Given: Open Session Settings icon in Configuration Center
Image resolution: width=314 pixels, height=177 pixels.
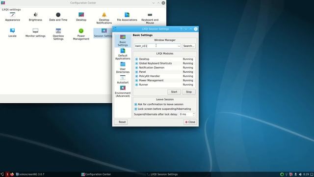Looking at the screenshot, I should point(103,33).
